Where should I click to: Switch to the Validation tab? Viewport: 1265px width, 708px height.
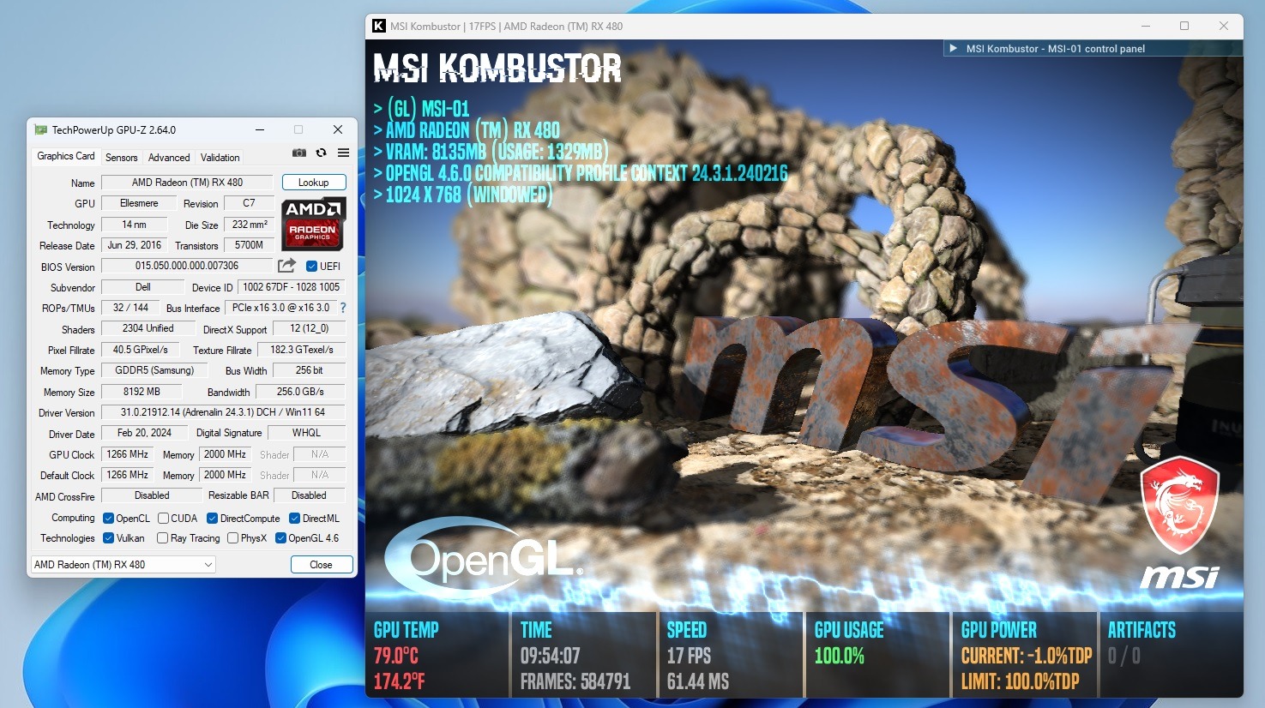pyautogui.click(x=220, y=158)
